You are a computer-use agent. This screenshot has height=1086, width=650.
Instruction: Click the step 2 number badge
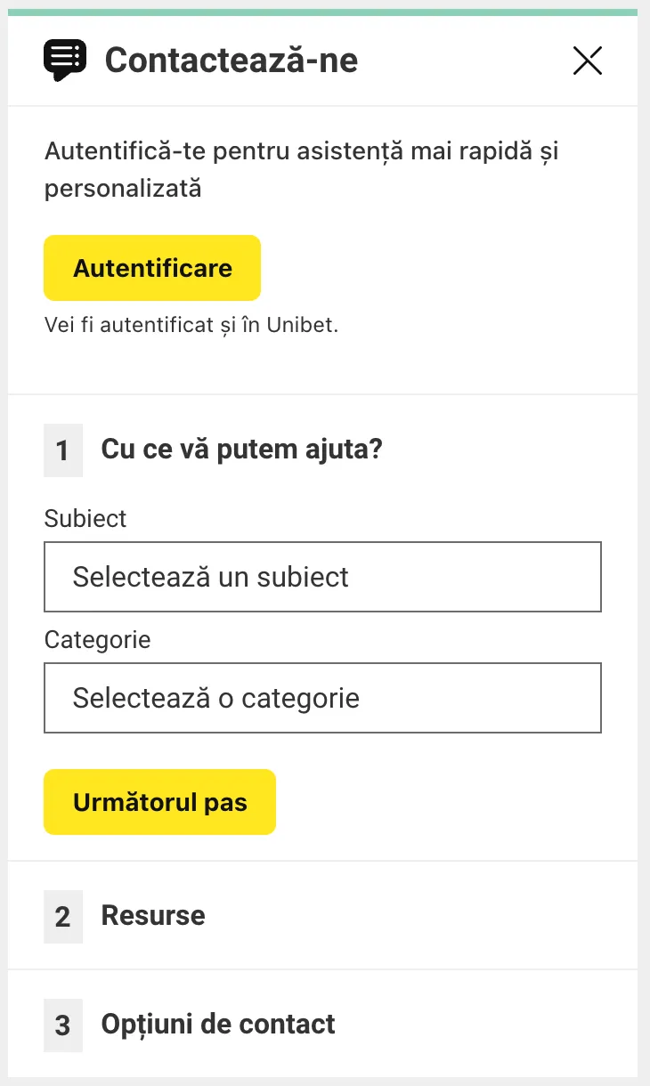62,916
